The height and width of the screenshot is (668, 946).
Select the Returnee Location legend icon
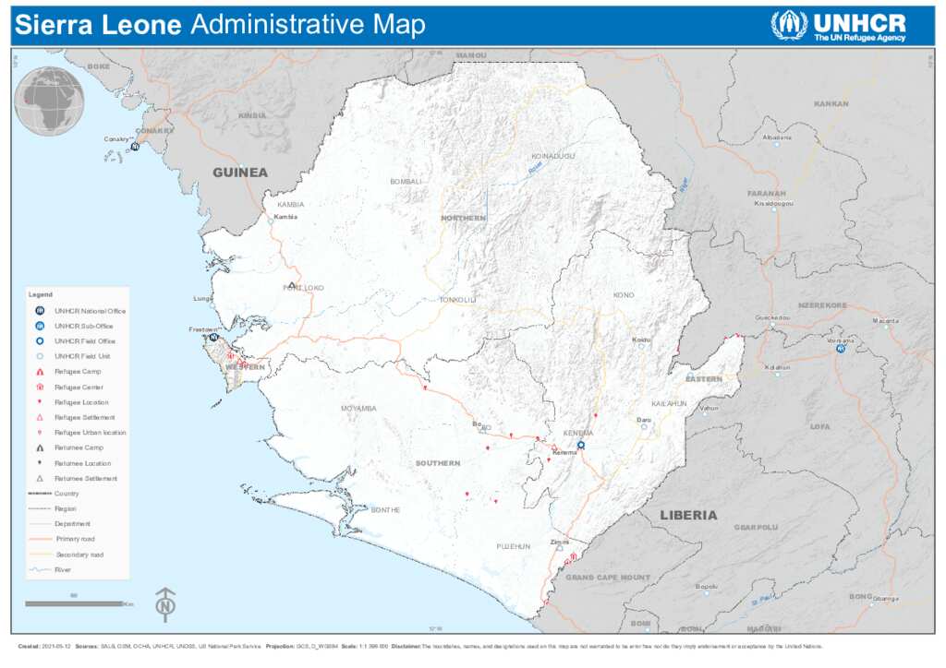click(x=40, y=462)
